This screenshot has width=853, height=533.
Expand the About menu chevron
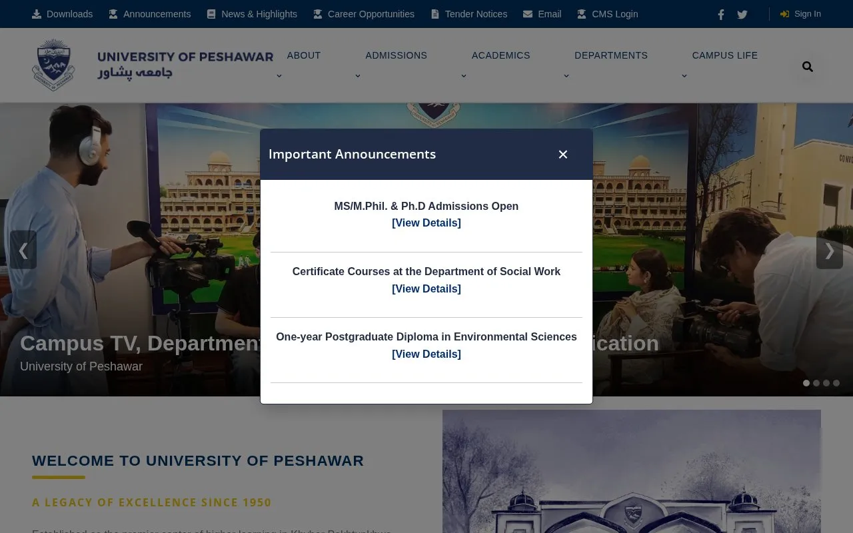(x=279, y=76)
